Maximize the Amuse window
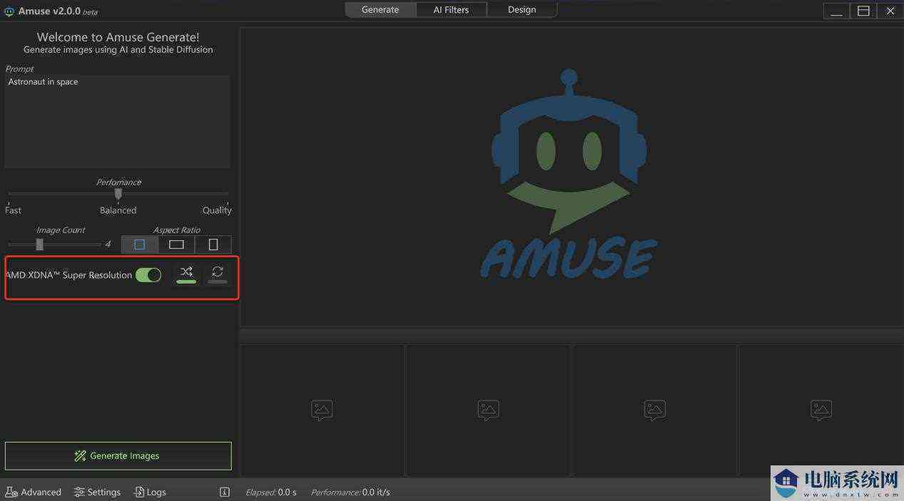904x501 pixels. pos(863,11)
